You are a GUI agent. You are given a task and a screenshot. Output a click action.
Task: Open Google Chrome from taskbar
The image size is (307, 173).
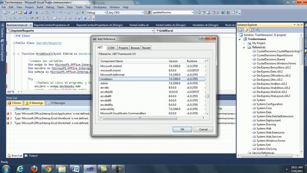(48, 169)
